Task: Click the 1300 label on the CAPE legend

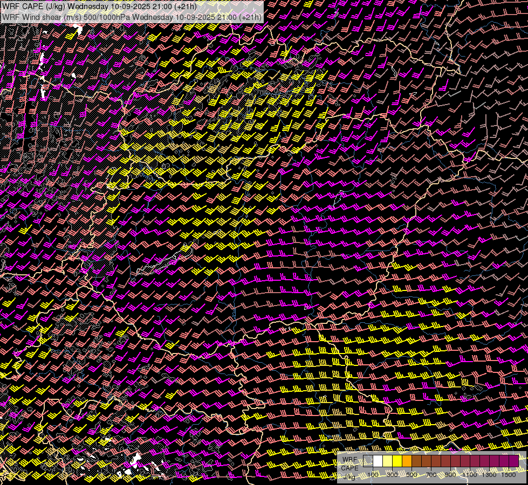Action: 489,475
